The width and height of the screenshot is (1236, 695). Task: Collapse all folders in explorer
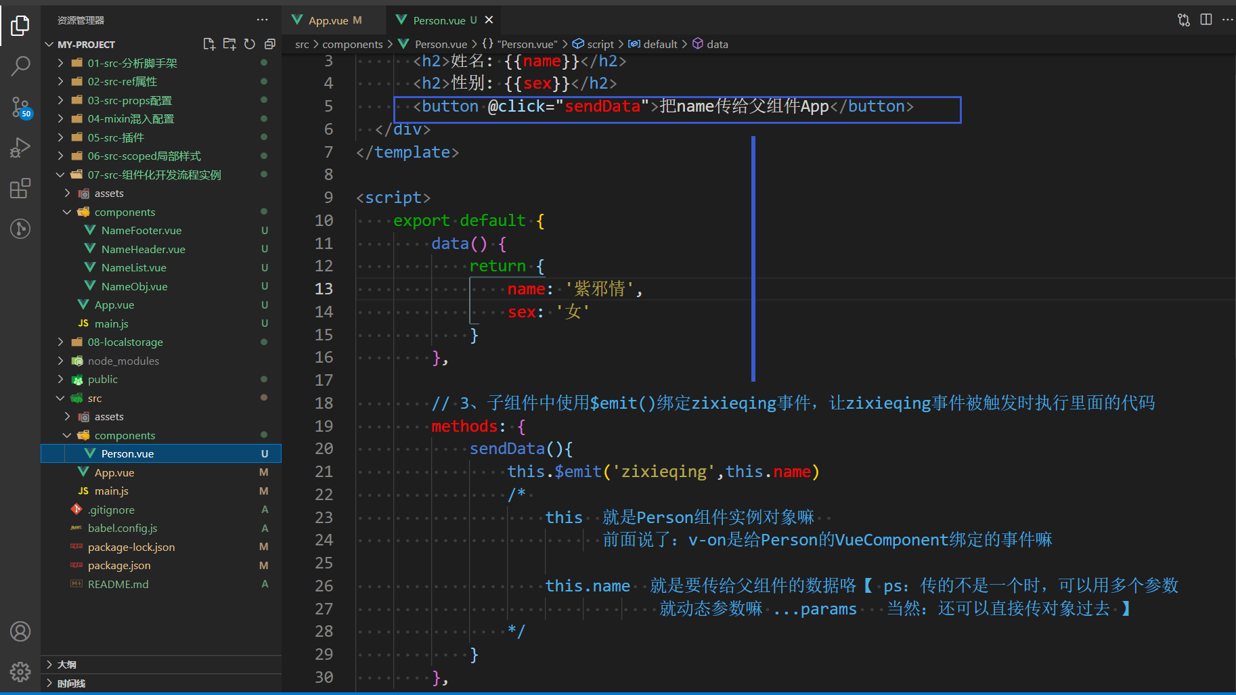coord(269,44)
